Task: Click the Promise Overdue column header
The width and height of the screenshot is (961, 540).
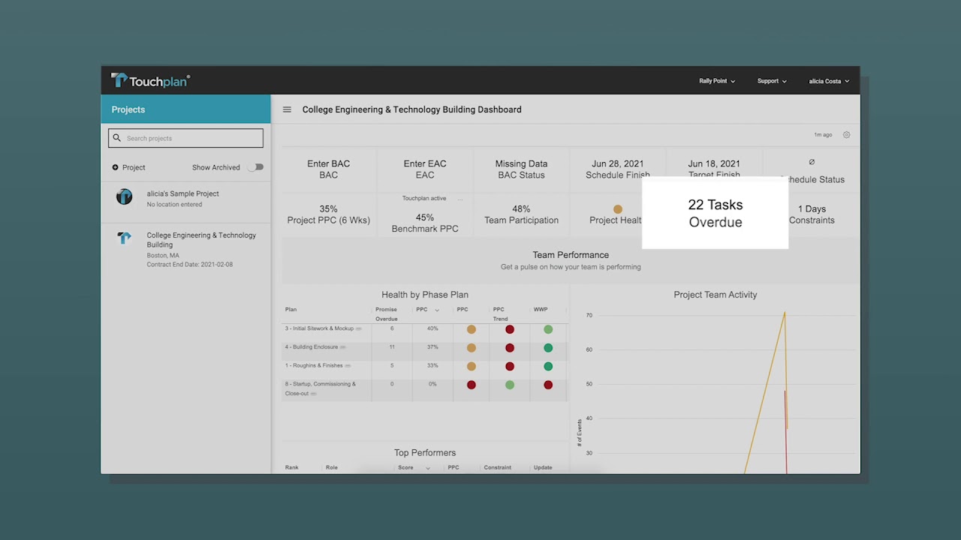Action: coord(387,314)
